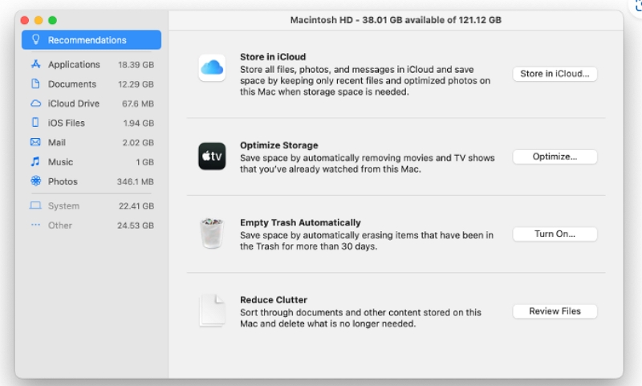Screen dimensions: 642x386
Task: Click the Apple TV app icon
Action: (x=212, y=156)
